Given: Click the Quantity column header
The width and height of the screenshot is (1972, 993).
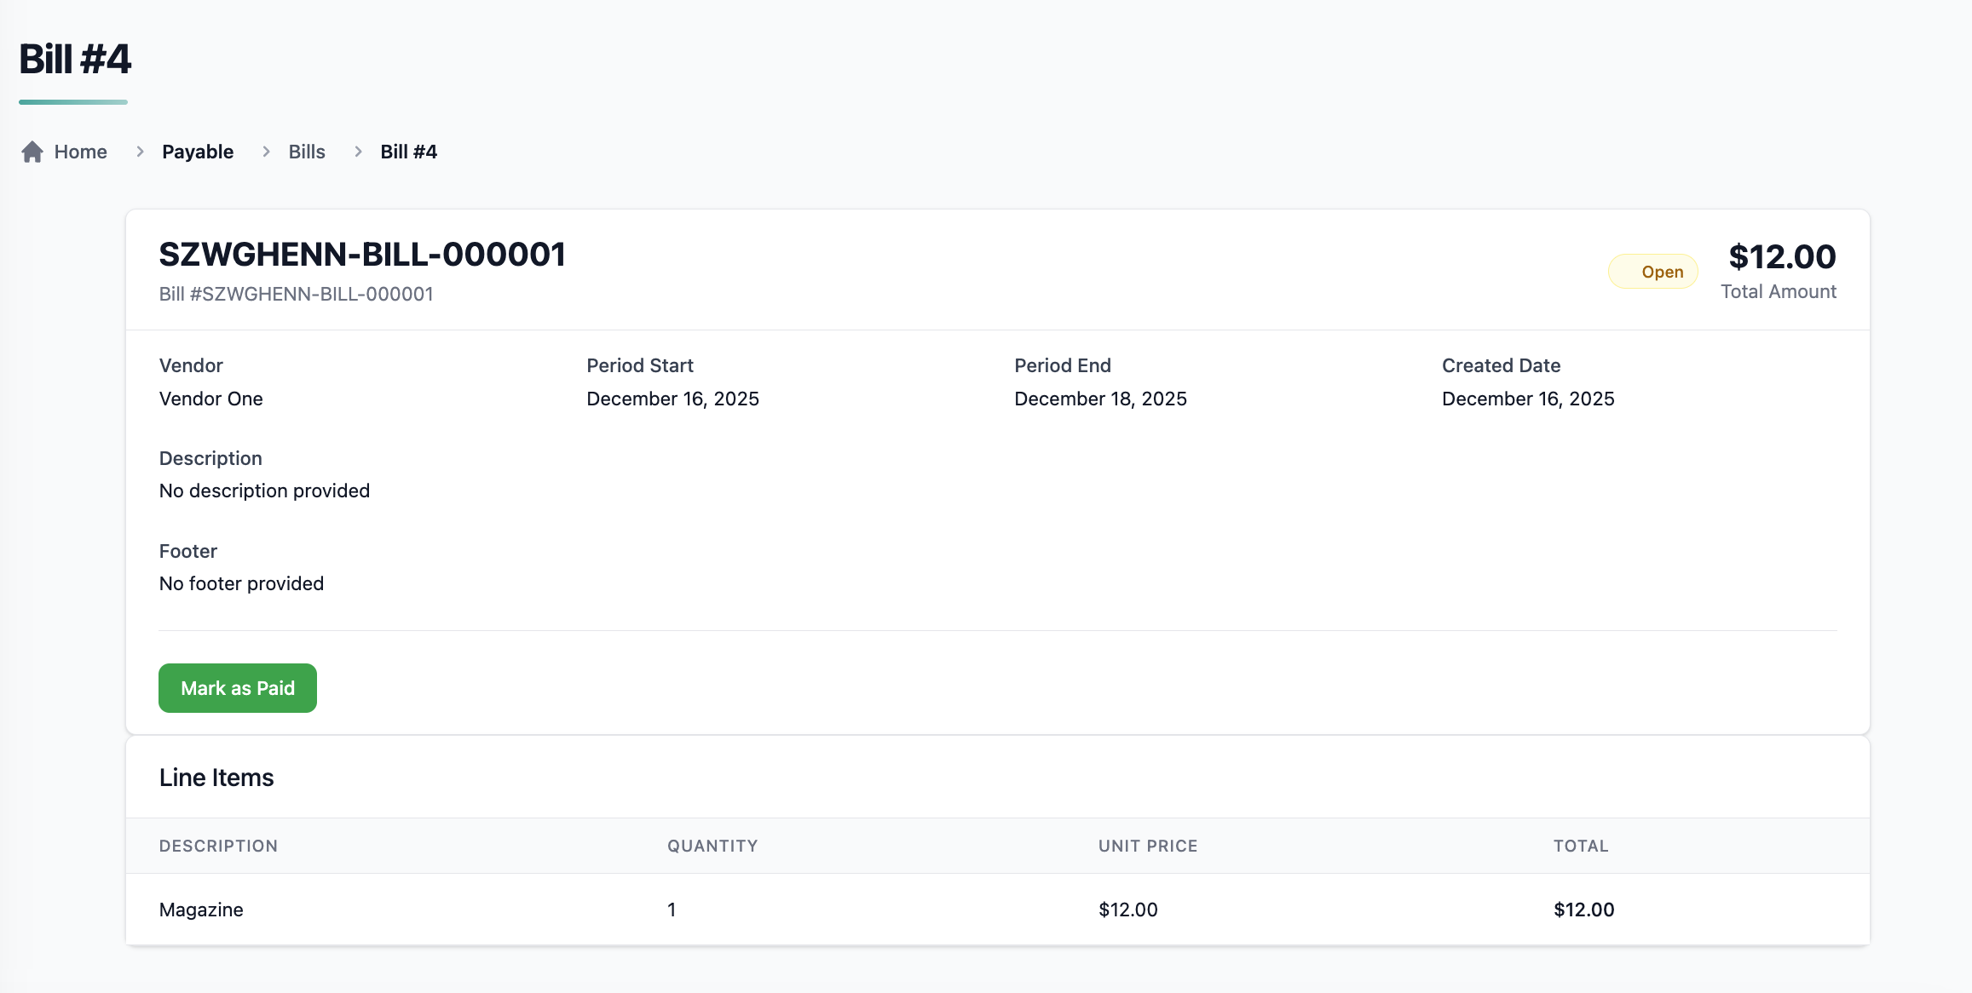Looking at the screenshot, I should [x=712, y=846].
